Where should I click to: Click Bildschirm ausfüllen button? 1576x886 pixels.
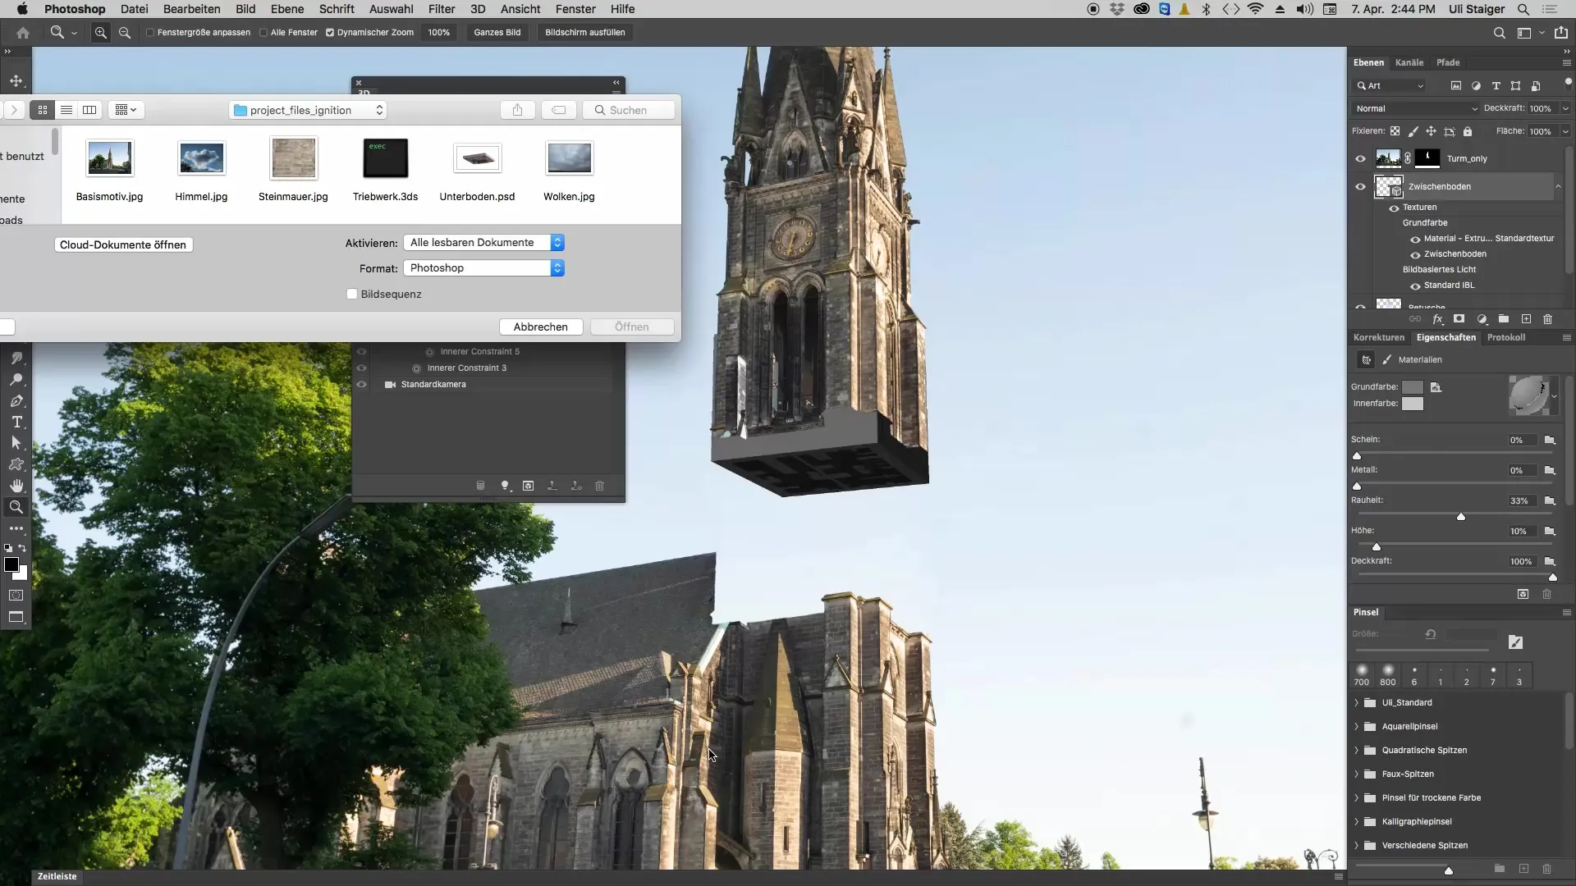(x=585, y=33)
